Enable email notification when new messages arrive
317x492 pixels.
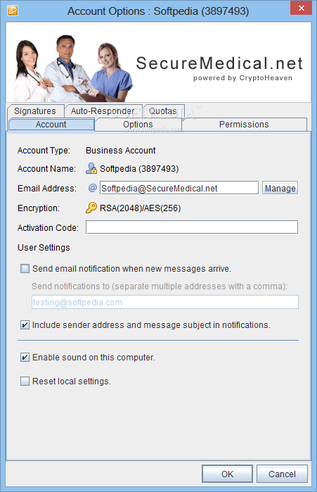coord(25,269)
